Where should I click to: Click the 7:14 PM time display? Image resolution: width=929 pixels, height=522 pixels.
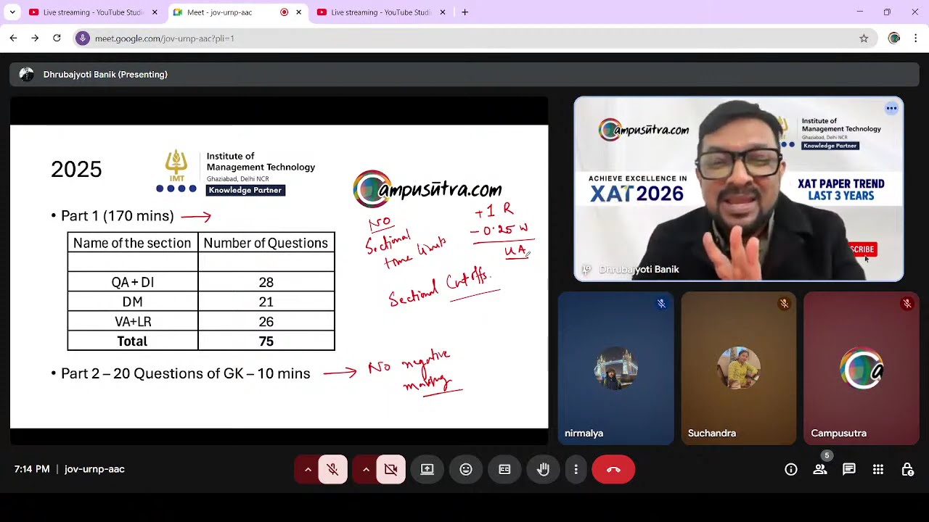click(x=32, y=469)
